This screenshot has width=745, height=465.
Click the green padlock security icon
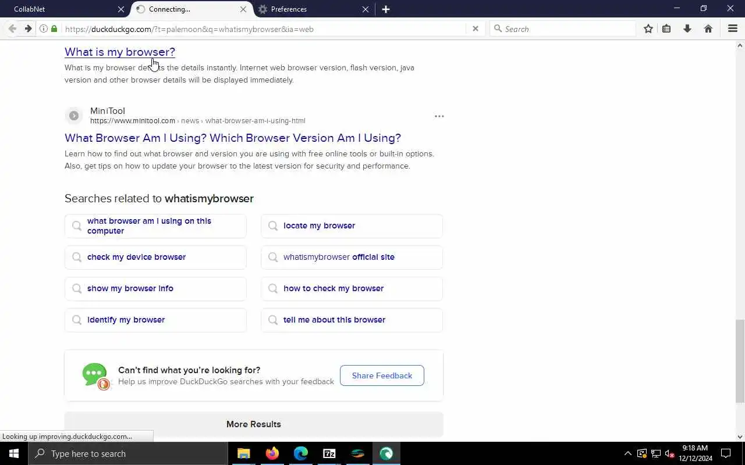point(54,28)
